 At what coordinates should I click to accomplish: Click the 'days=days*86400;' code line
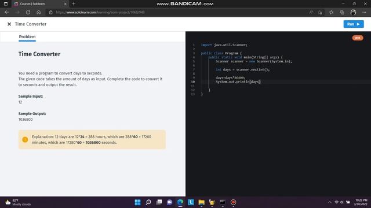point(230,77)
